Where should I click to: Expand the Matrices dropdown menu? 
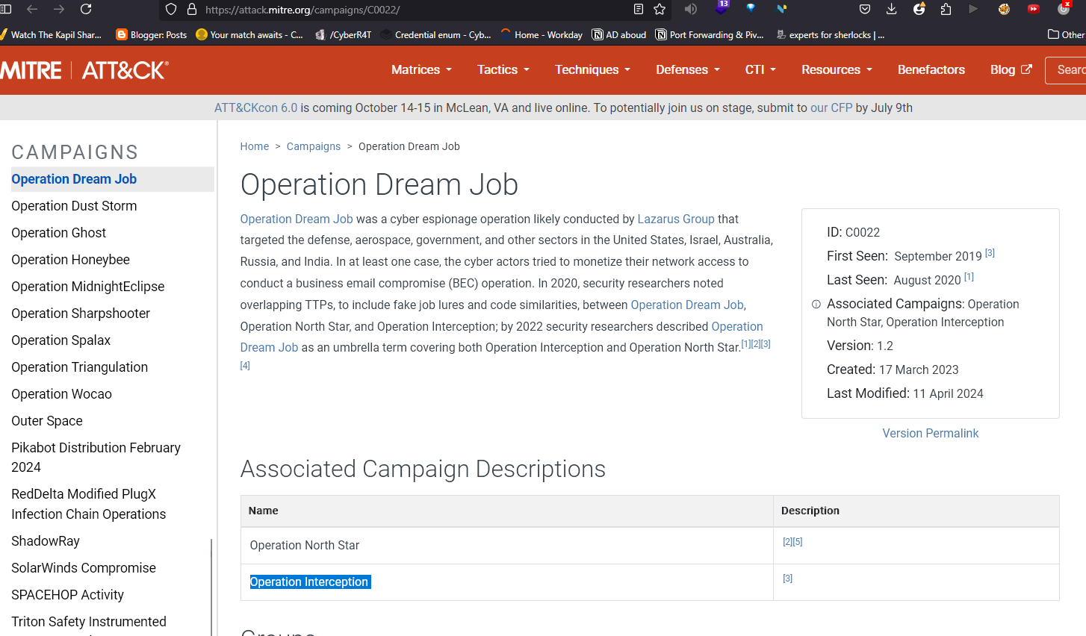[421, 69]
